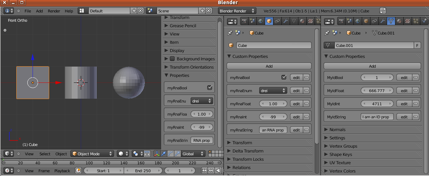Open Particles tab in right properties editor

(416, 21)
